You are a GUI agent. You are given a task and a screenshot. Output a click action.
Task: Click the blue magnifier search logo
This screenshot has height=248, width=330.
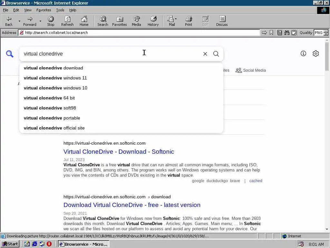click(10, 54)
